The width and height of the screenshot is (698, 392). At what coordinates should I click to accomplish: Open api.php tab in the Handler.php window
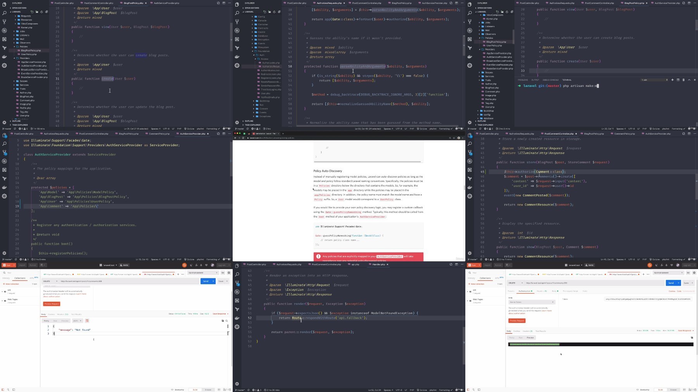[354, 264]
